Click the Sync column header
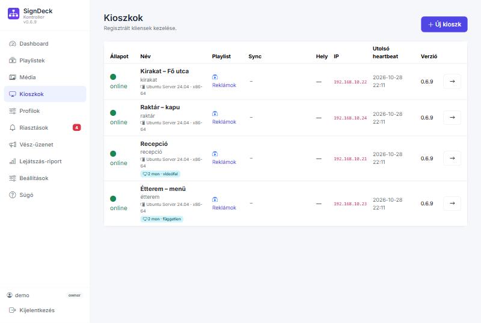This screenshot has width=481, height=323. 255,56
